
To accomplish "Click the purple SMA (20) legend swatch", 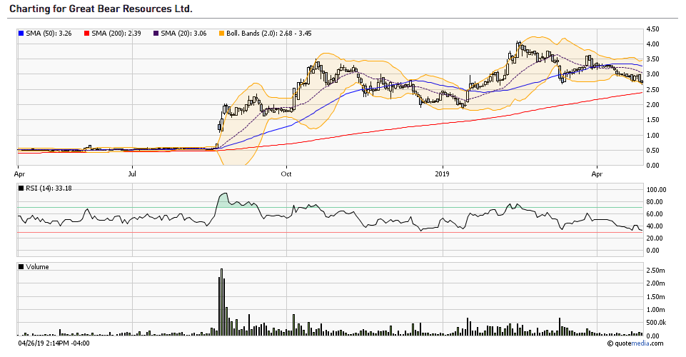I will [x=155, y=34].
